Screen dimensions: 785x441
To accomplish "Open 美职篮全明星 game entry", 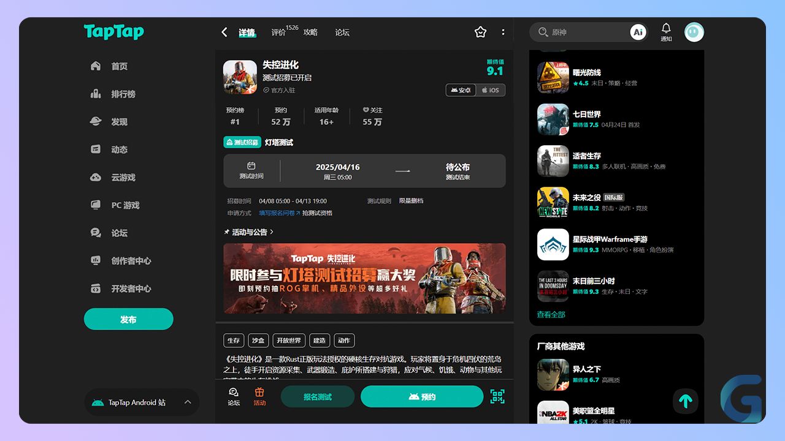I will coord(616,413).
